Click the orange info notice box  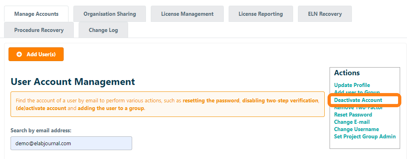pos(168,104)
